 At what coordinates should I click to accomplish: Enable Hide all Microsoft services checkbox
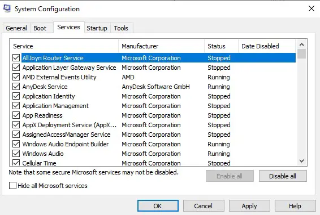[x=12, y=185]
